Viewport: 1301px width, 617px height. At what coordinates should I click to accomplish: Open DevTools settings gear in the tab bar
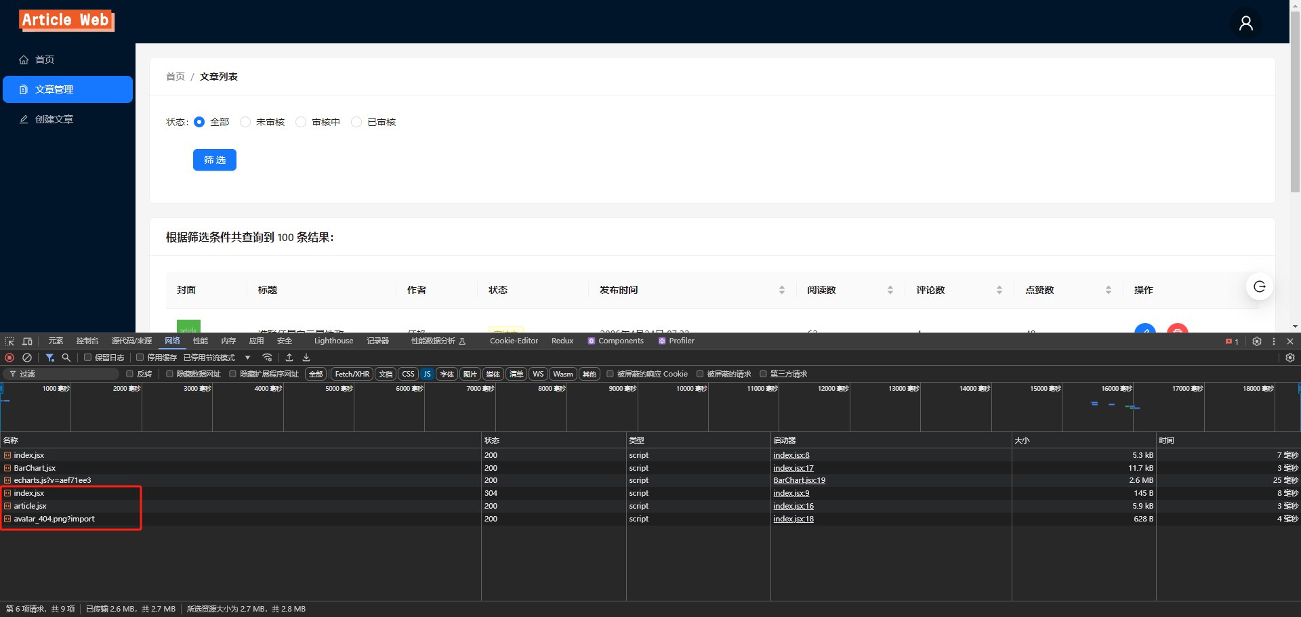coord(1257,341)
